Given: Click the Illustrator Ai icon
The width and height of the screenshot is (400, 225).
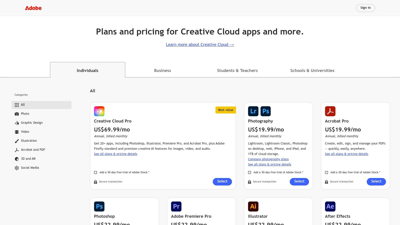Looking at the screenshot, I should click(253, 206).
